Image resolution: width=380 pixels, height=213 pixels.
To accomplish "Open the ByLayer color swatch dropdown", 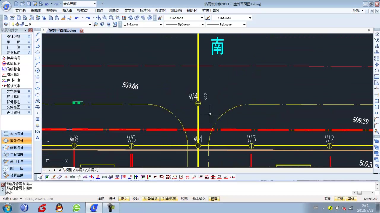I will [161, 25].
